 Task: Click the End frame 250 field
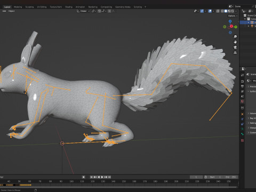tap(230, 177)
